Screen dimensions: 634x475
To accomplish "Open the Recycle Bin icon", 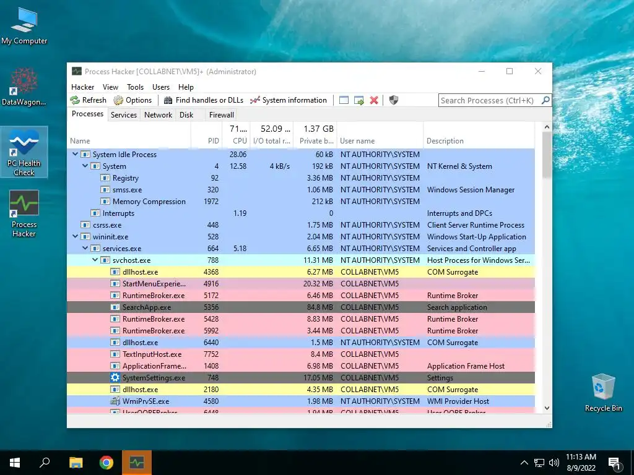I will pyautogui.click(x=603, y=393).
